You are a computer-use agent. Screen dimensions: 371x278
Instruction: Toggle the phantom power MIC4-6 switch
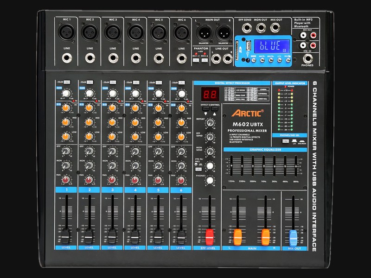tap(205, 60)
